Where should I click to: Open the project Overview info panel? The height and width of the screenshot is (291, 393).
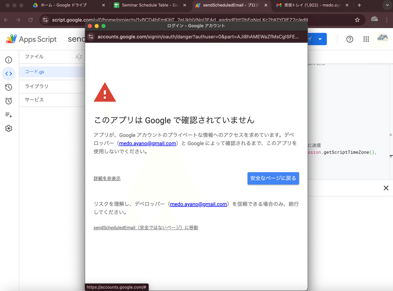coord(9,60)
